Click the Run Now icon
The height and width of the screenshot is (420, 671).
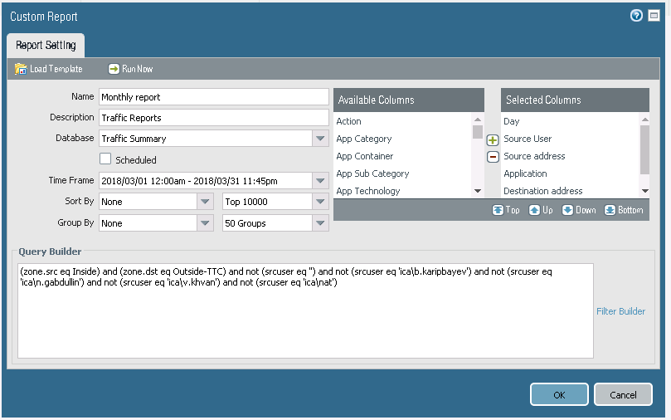[114, 69]
